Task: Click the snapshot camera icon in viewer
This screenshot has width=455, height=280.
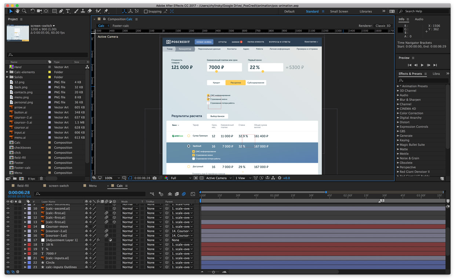Action: [154, 178]
